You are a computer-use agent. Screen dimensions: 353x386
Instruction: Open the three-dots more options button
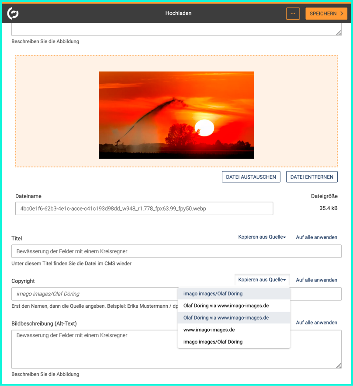[x=293, y=14]
